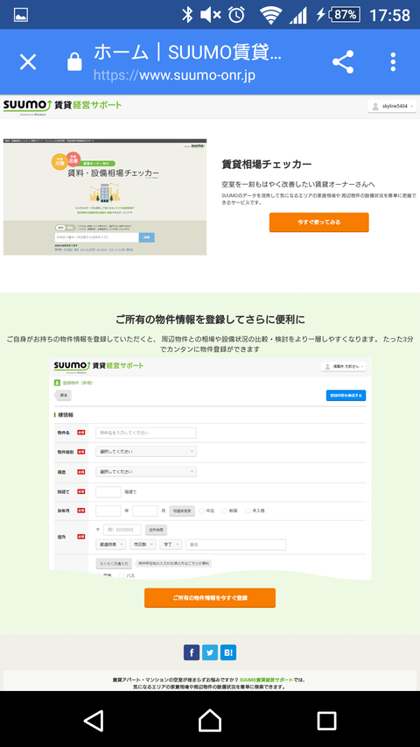Tap the lock security icon
420x747 pixels.
74,61
